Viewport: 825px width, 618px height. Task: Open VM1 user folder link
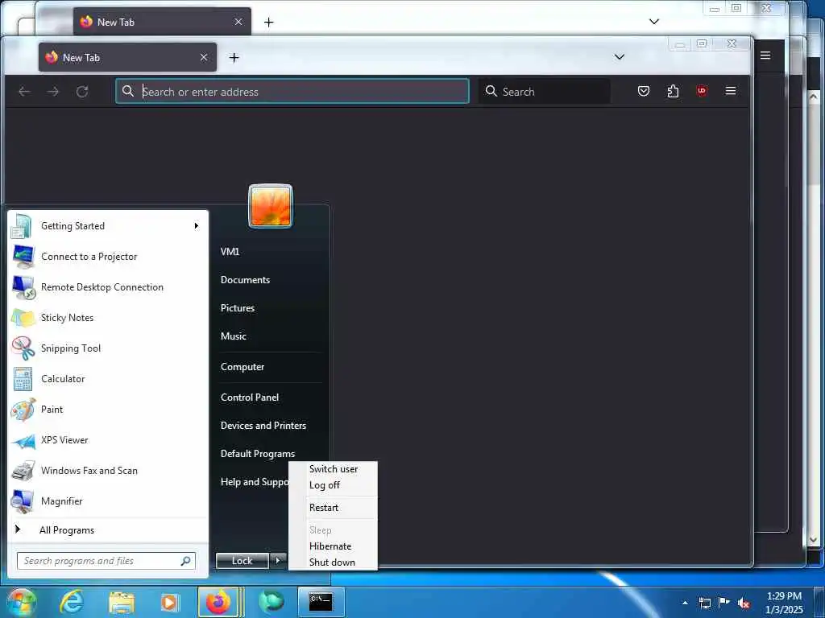(230, 252)
